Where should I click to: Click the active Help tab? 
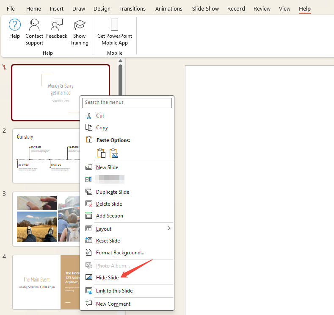(305, 9)
